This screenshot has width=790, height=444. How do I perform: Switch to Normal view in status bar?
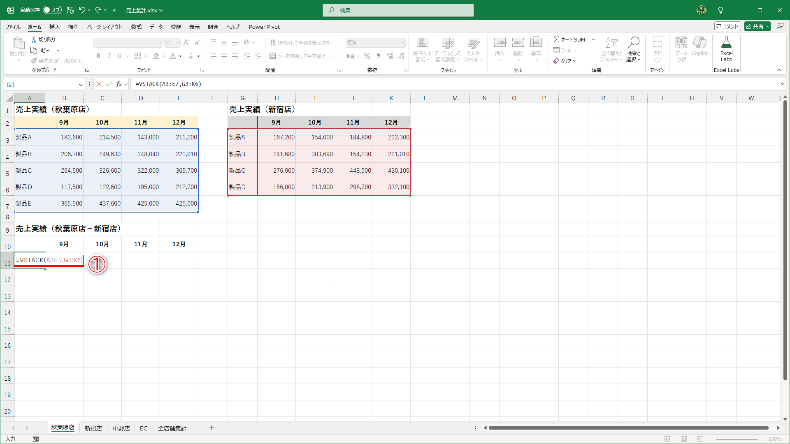click(667, 439)
